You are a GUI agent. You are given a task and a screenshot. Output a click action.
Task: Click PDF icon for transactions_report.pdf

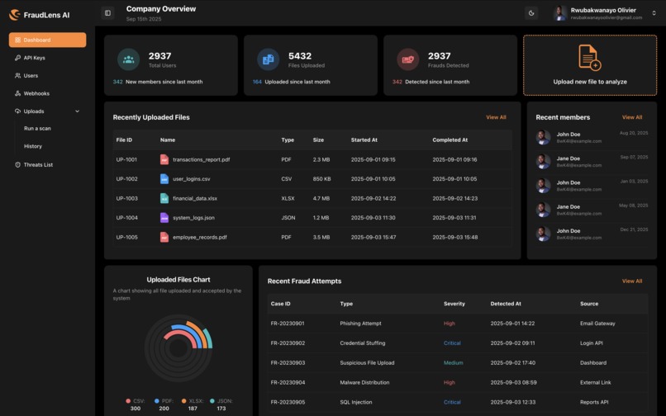click(x=164, y=159)
